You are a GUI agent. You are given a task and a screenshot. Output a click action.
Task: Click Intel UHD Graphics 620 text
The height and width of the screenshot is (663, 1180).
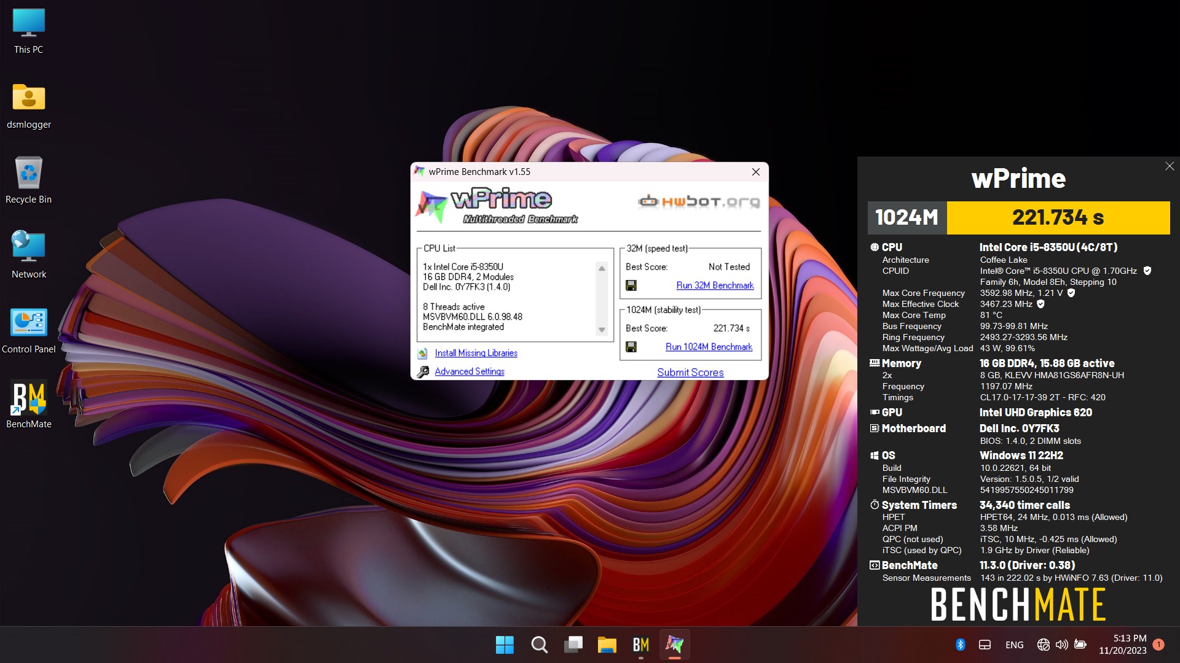coord(1036,413)
